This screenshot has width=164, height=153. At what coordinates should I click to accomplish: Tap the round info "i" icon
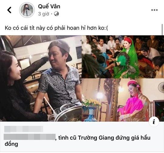154,122
